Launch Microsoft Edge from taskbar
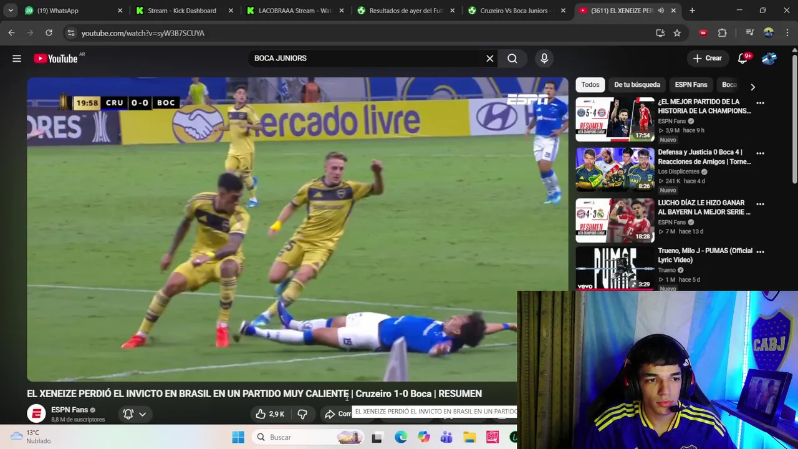Screen dimensions: 798x449 pos(401,437)
